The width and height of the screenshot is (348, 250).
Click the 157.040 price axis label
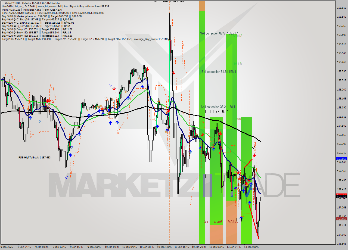pos(341,235)
